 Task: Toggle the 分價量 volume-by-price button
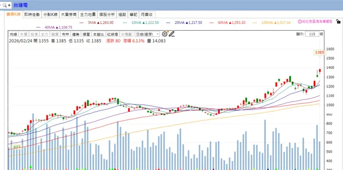[127, 34]
